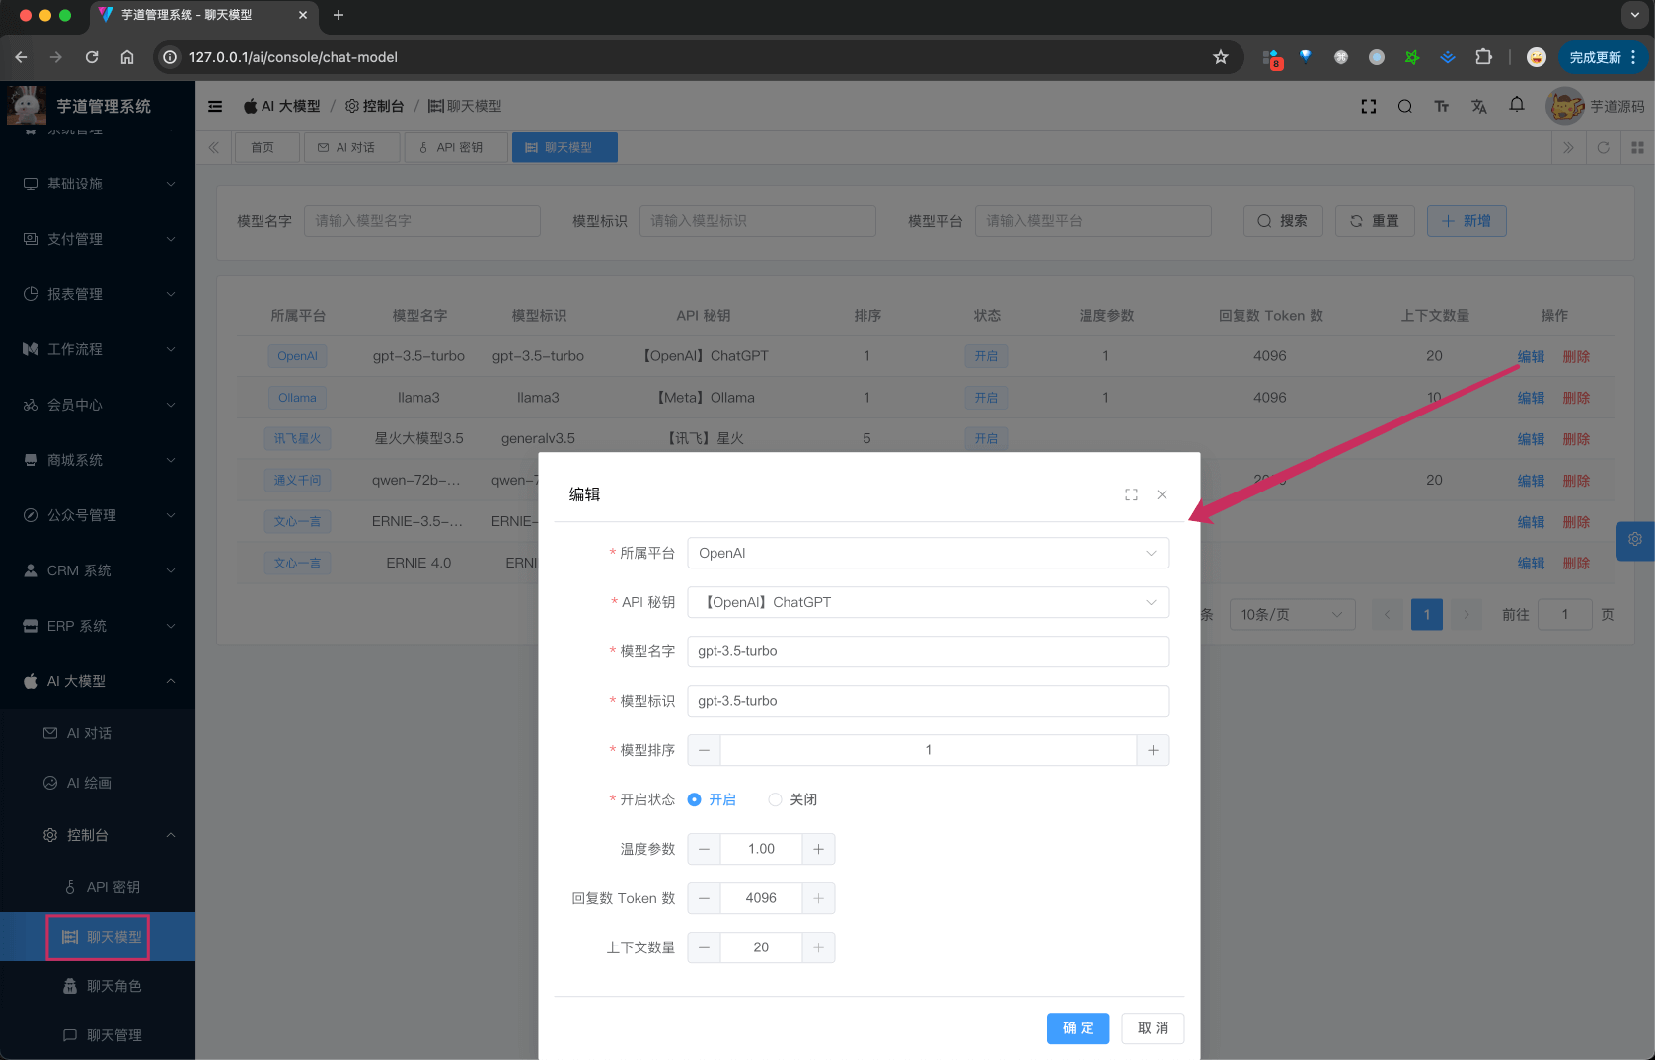Screen dimensions: 1655x1060
Task: Toggle fullscreen mode in the top bar
Action: click(x=1369, y=106)
